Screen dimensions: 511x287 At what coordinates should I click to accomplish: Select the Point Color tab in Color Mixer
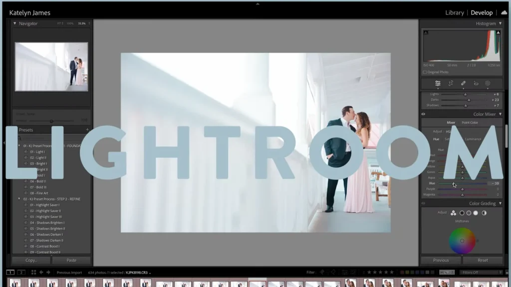[x=470, y=122]
